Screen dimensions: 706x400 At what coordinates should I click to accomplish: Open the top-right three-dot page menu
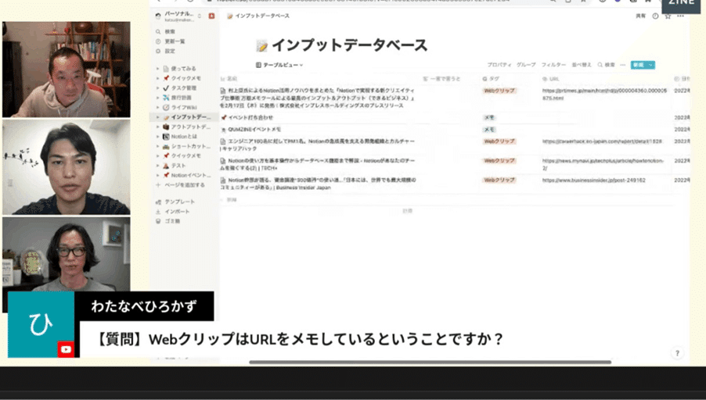click(x=681, y=16)
